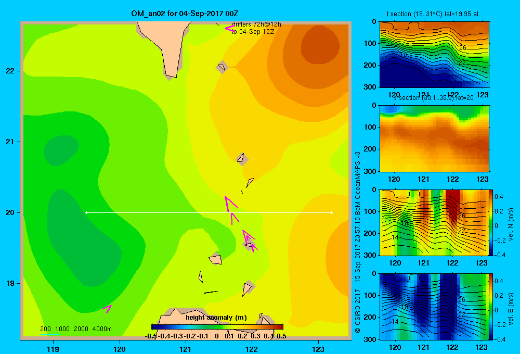Click the 'vel. N (m/s)' colorbar label

[511, 224]
